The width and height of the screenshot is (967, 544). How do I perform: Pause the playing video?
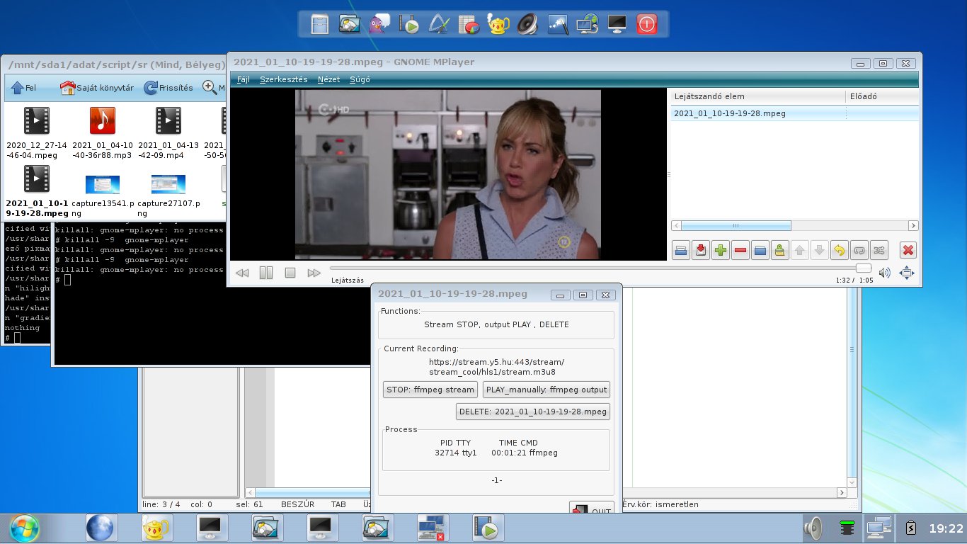coord(266,273)
